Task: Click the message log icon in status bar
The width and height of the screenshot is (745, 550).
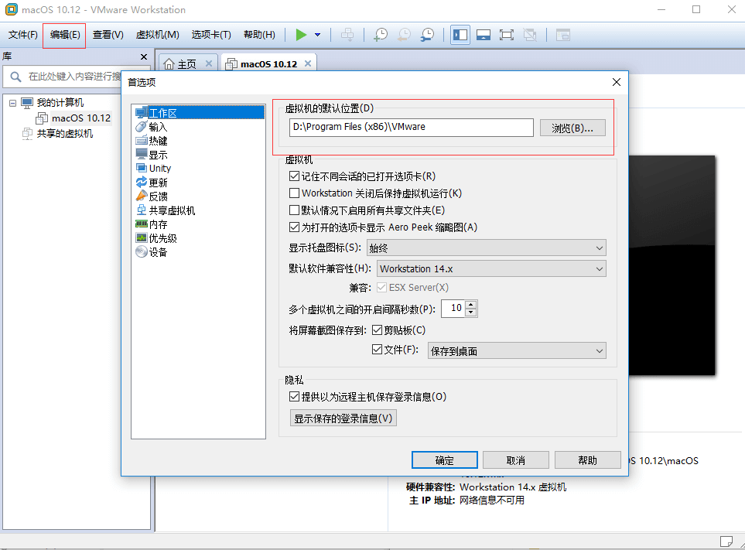Action: (726, 541)
